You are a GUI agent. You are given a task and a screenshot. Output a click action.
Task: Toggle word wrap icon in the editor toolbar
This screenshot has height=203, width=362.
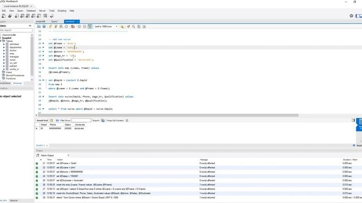click(x=144, y=27)
